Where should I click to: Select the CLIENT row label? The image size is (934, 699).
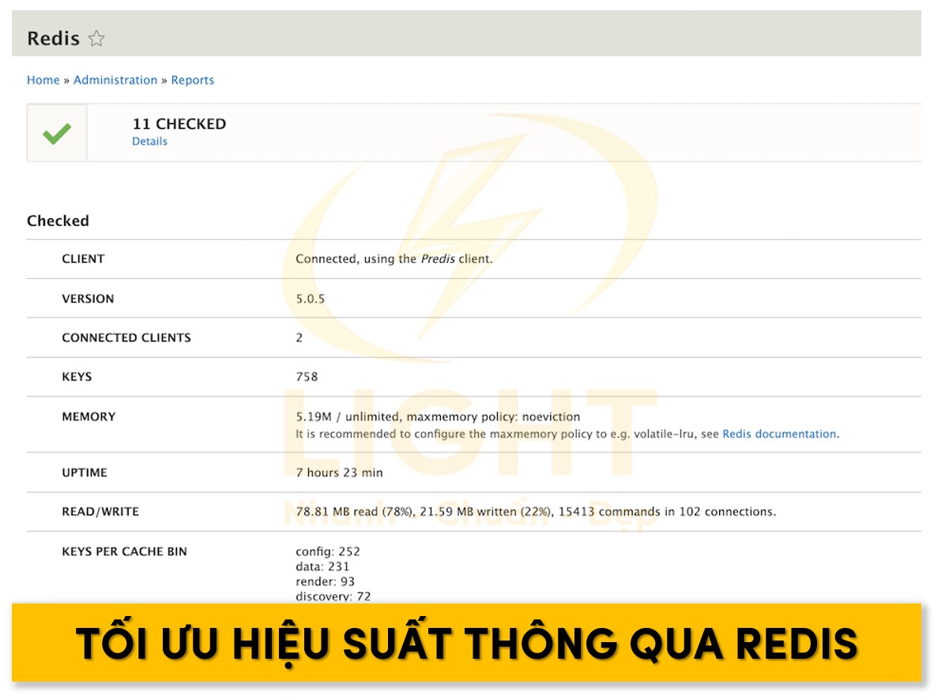tap(84, 259)
